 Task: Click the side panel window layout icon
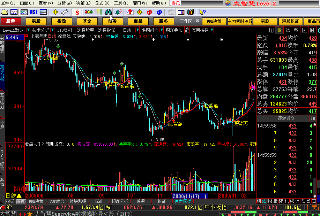point(181,12)
